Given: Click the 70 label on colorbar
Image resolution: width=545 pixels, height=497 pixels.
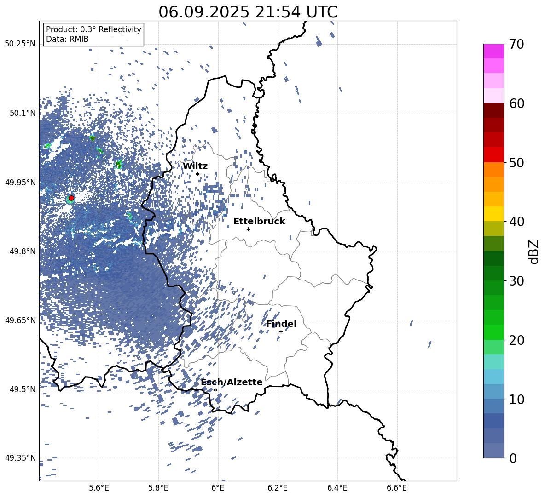Looking at the screenshot, I should (517, 44).
